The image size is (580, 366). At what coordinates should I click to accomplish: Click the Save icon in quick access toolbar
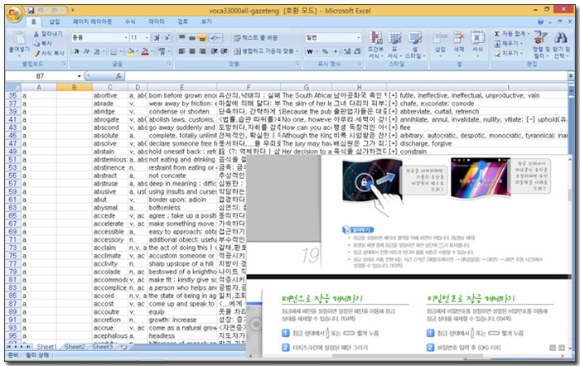[x=31, y=8]
